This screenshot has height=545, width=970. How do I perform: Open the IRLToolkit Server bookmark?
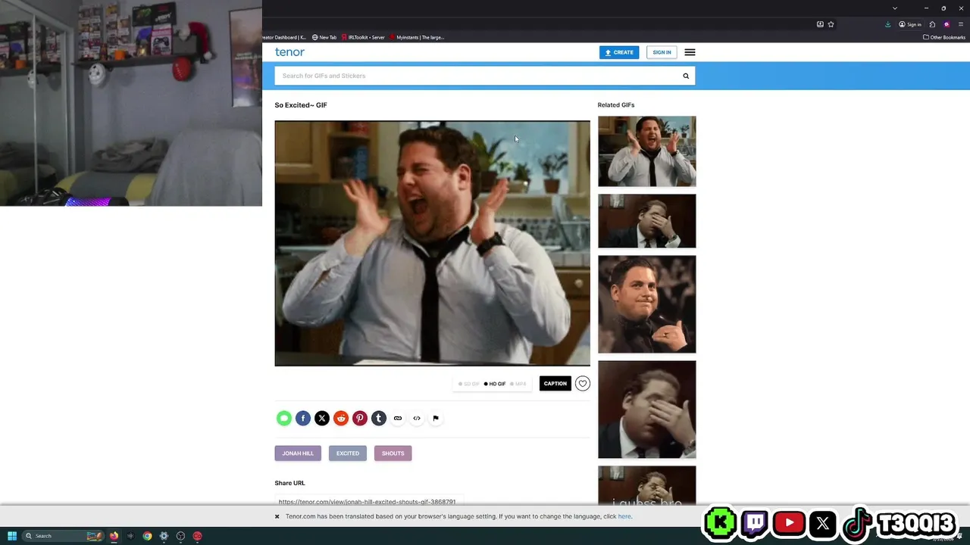363,37
